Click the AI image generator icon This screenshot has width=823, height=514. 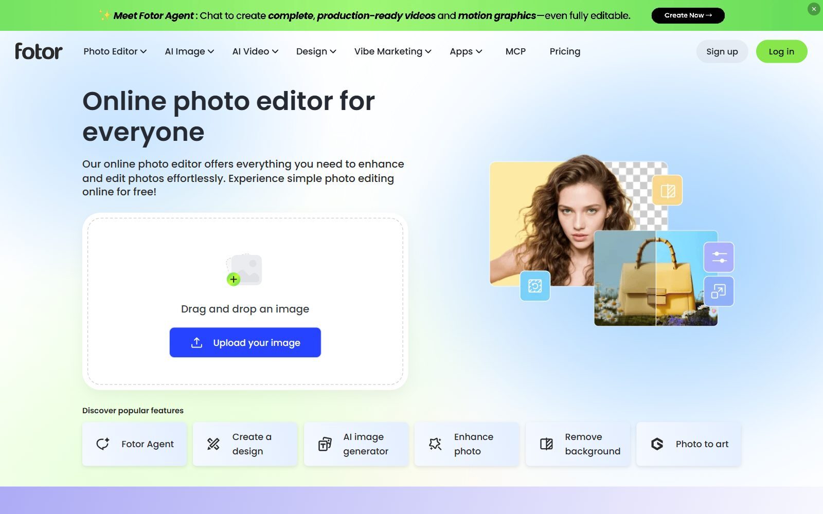(x=325, y=444)
